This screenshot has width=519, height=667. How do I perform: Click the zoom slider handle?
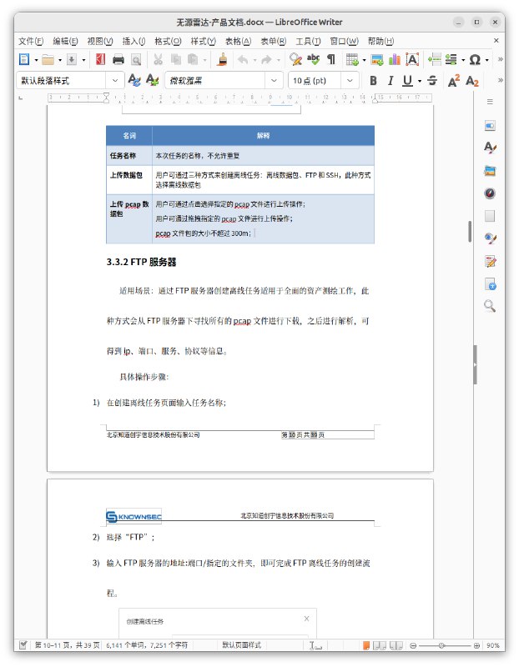[x=441, y=645]
